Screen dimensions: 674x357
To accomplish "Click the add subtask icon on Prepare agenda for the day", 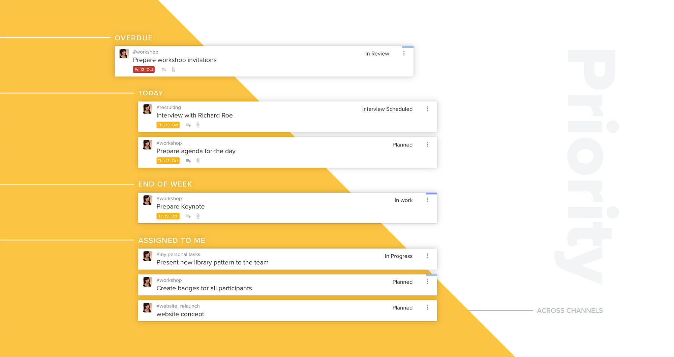I will click(x=188, y=161).
